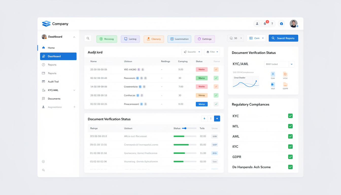Click the user profile avatar at top right

tap(294, 24)
